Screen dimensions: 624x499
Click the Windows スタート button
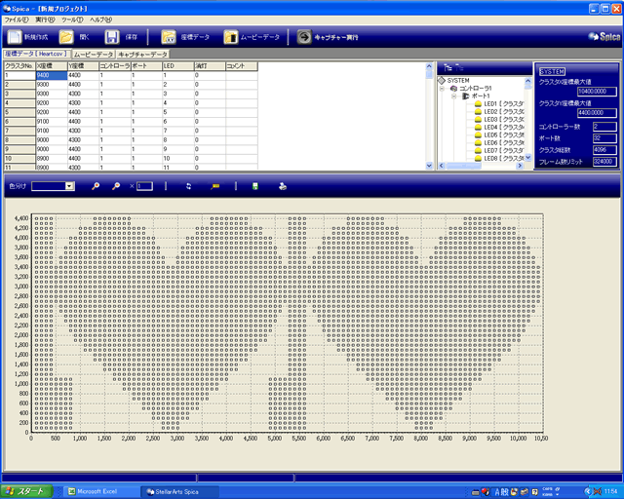point(23,491)
